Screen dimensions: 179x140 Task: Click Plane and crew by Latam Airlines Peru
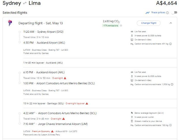click(x=42, y=135)
